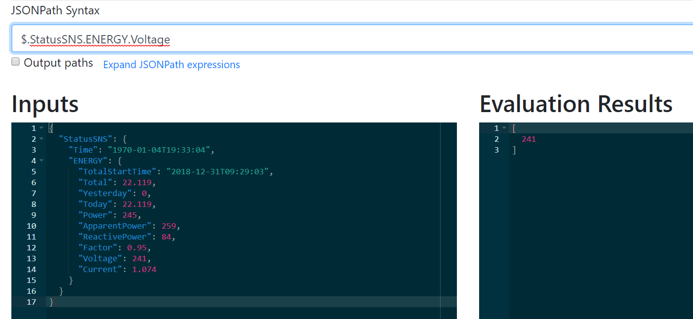Collapse the array in Evaluation Results

[x=504, y=128]
